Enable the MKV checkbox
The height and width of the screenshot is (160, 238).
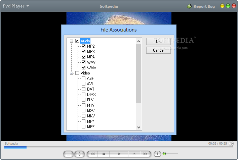pyautogui.click(x=83, y=116)
